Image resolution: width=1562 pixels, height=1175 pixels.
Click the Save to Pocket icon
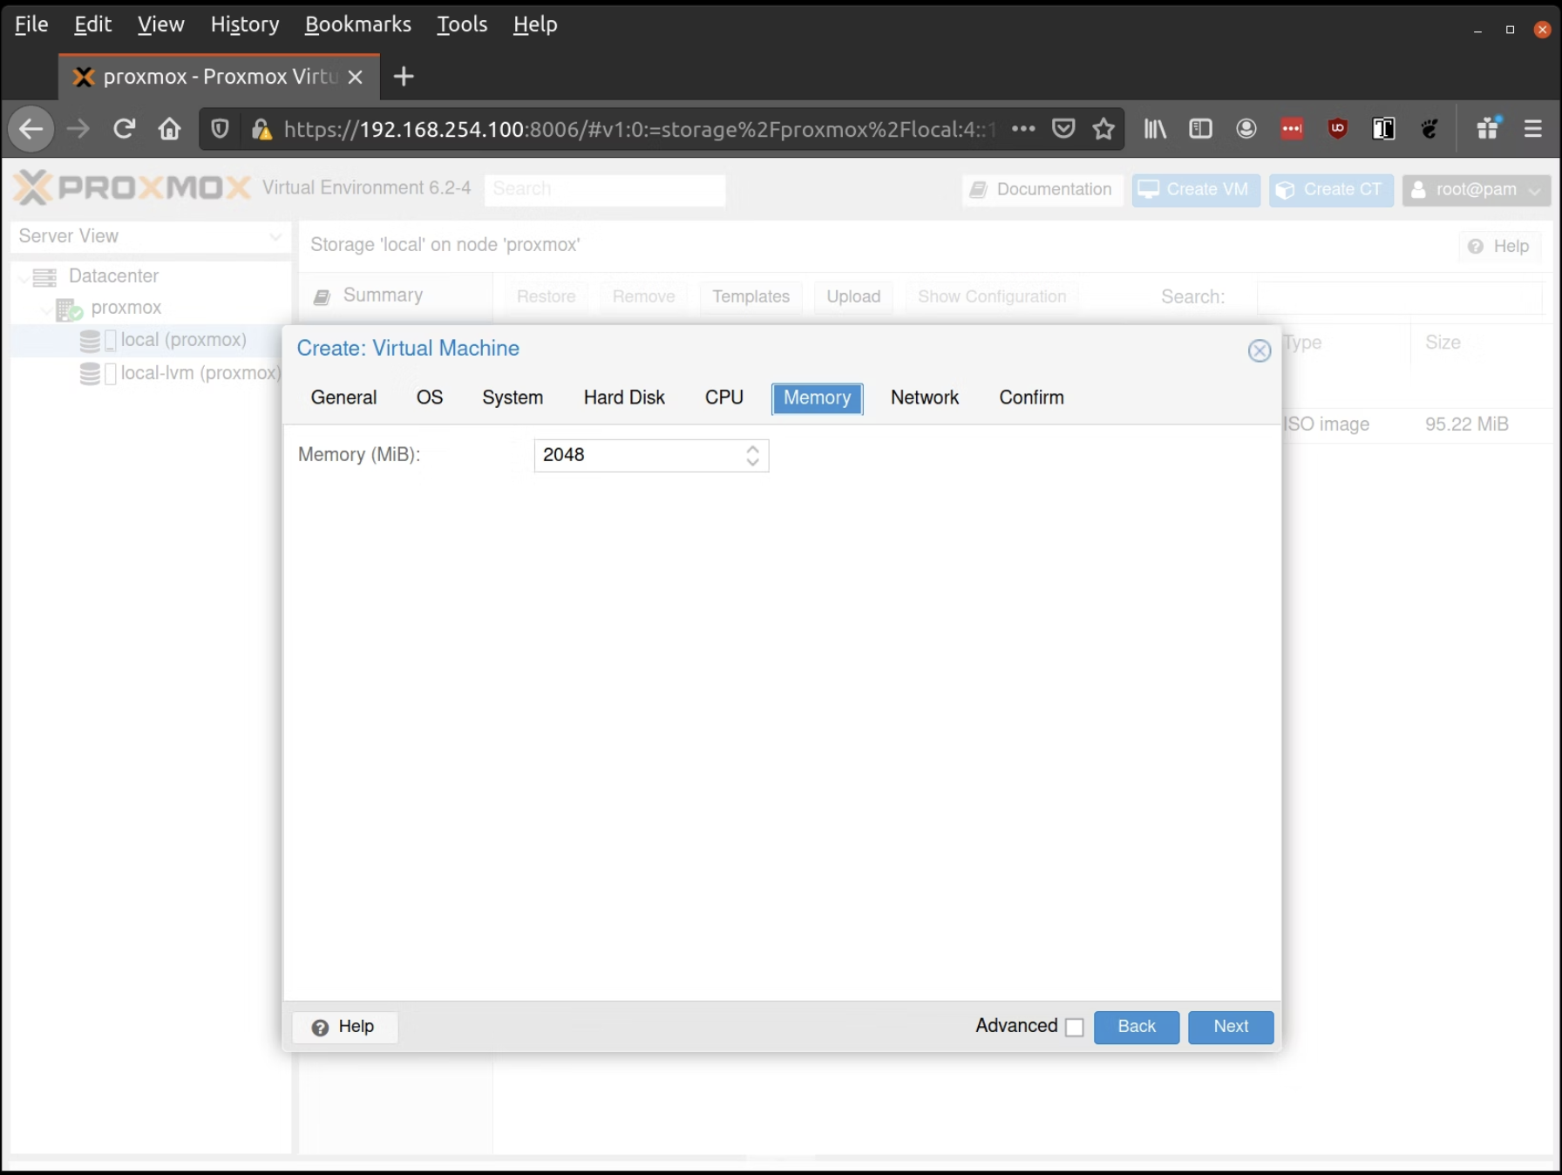(1063, 129)
